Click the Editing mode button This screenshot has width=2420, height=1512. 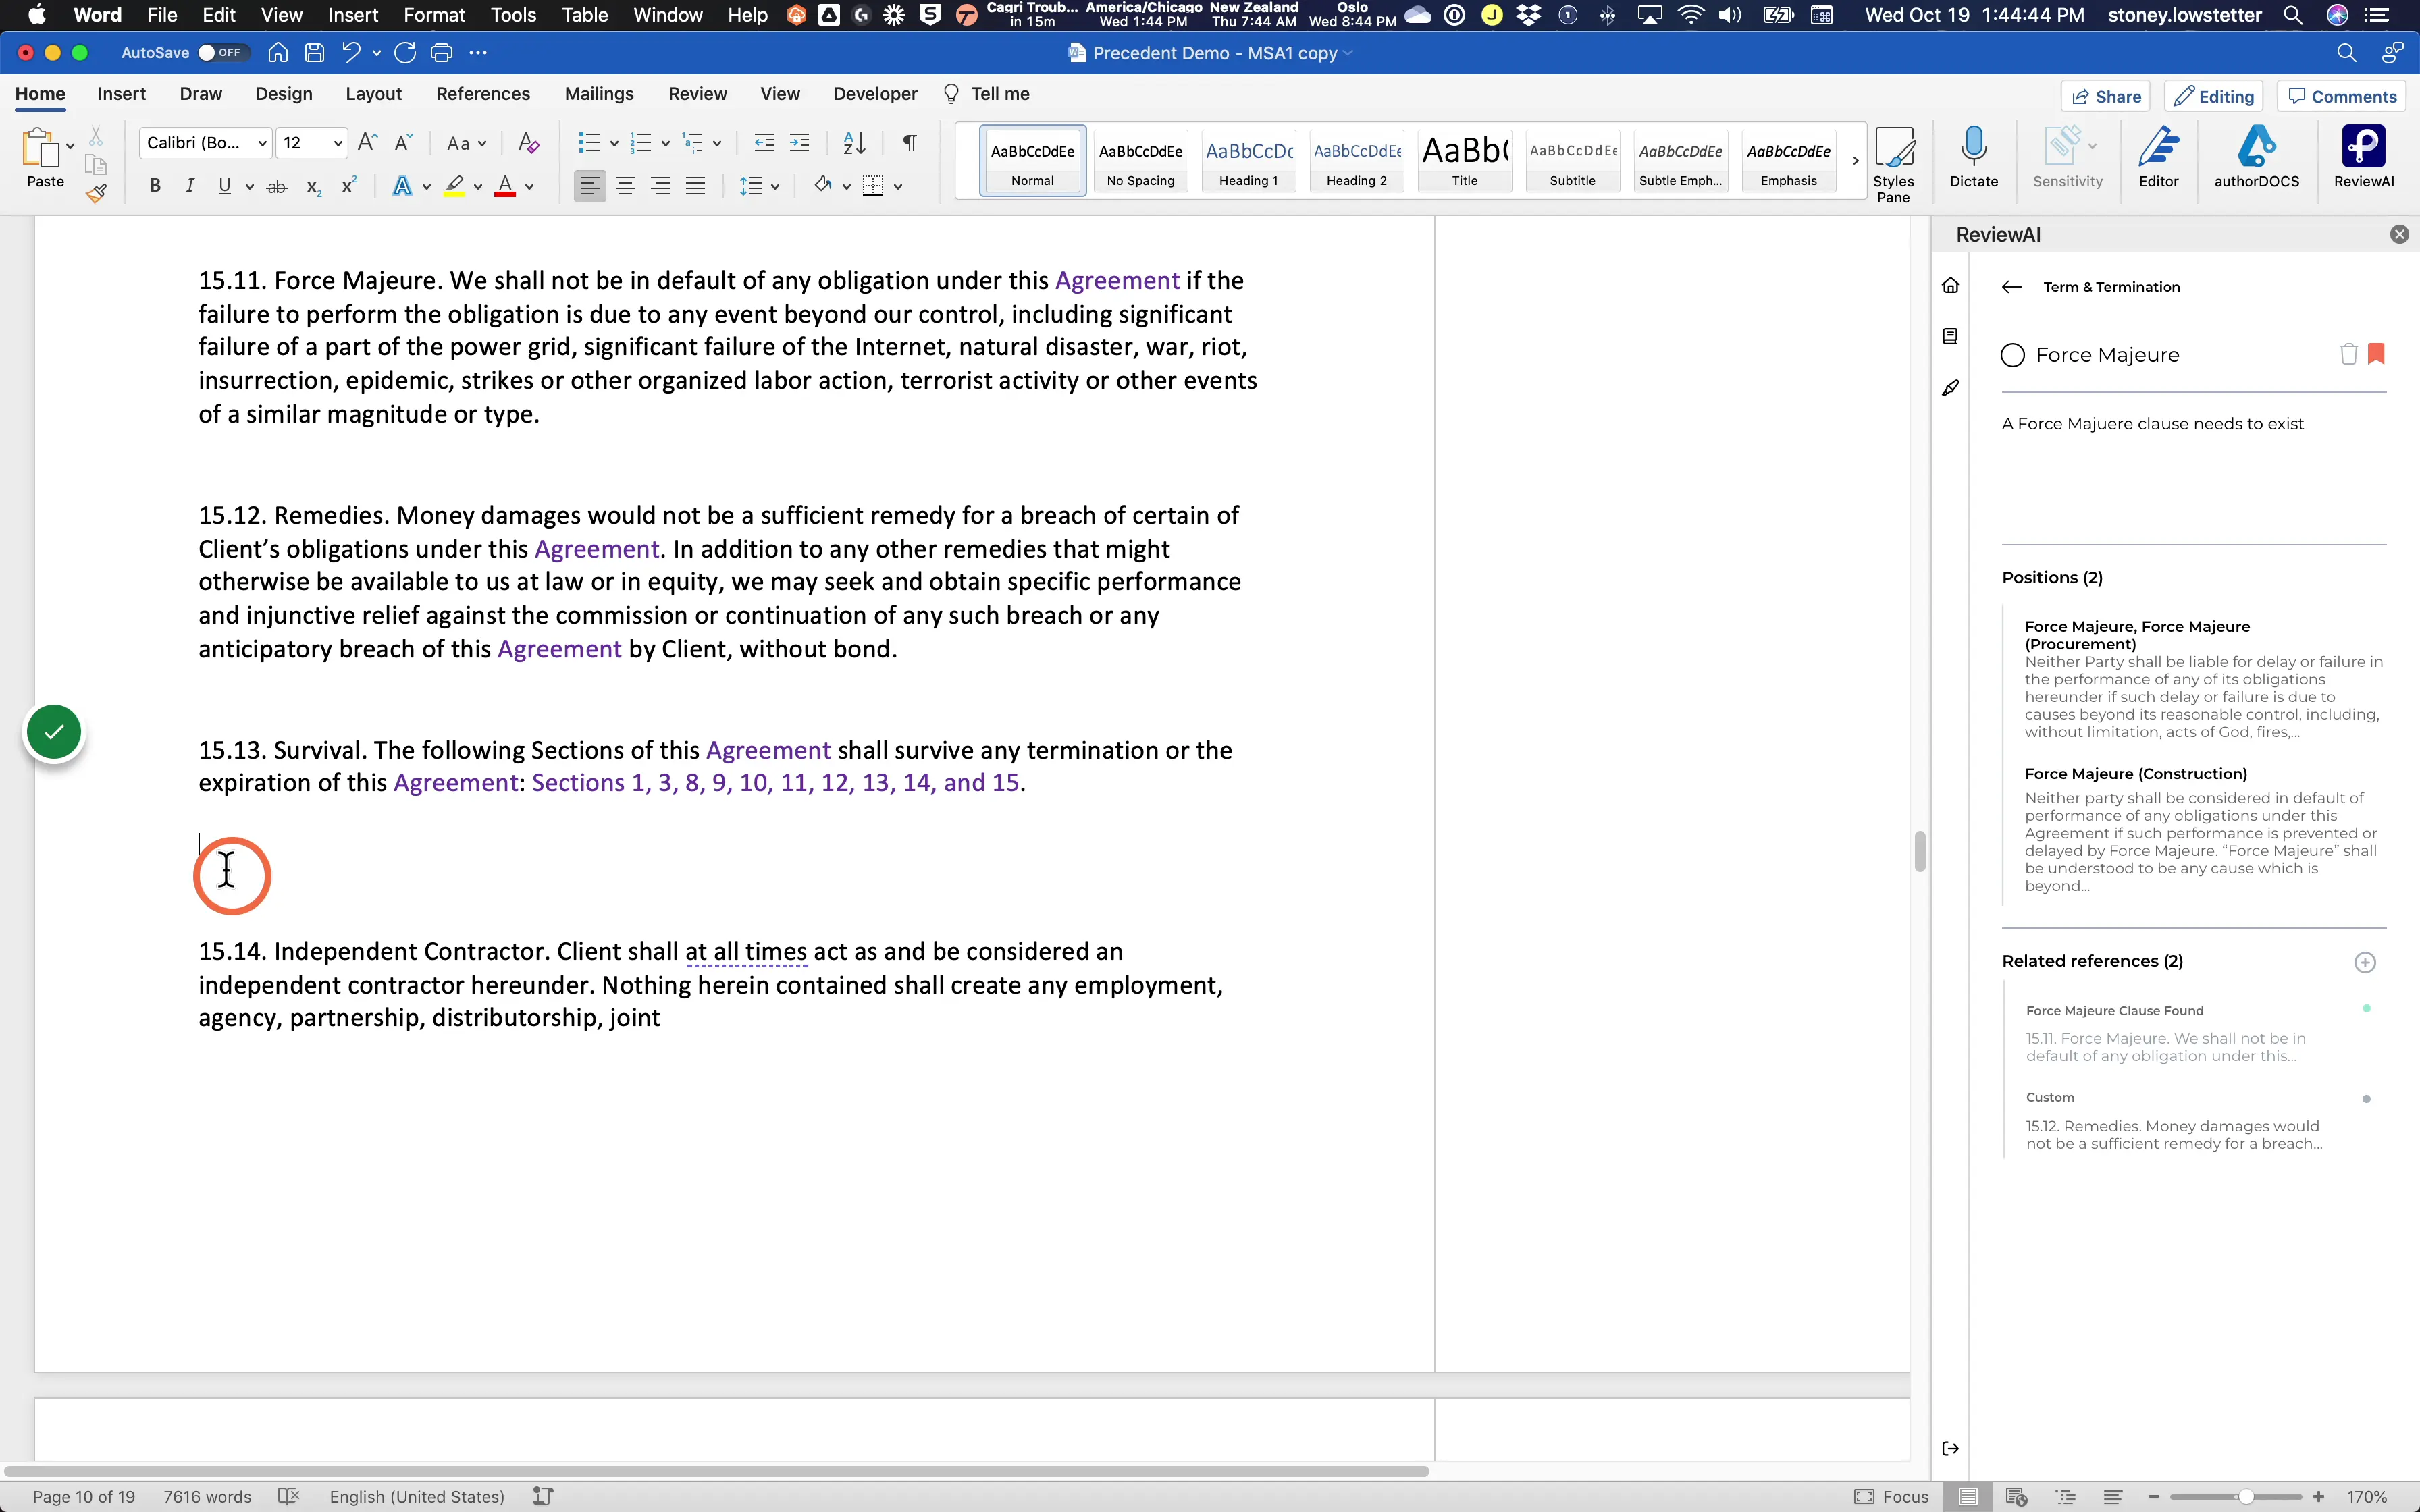click(2214, 96)
